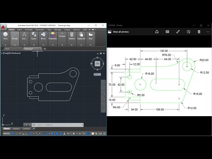Screen dimensions: 212x159
Task: Click workspace switching gear in status bar
Action: [x=74, y=133]
